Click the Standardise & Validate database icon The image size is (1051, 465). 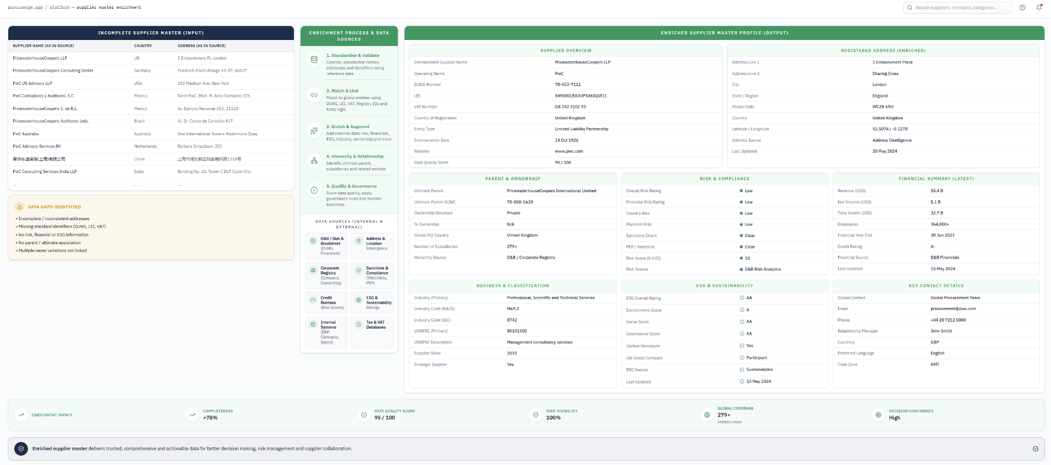314,60
